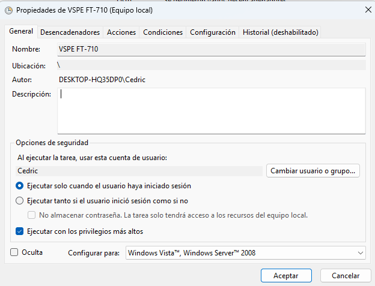Click the Nombre field containing VSPE FT-710
This screenshot has height=286, width=375.
(x=212, y=49)
